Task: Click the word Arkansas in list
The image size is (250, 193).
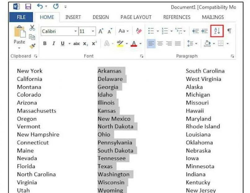Action: [110, 71]
